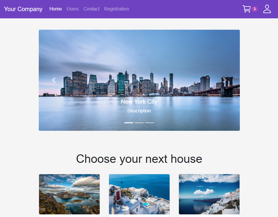Click the Choose your next house heading
The image size is (278, 217).
[x=139, y=159]
